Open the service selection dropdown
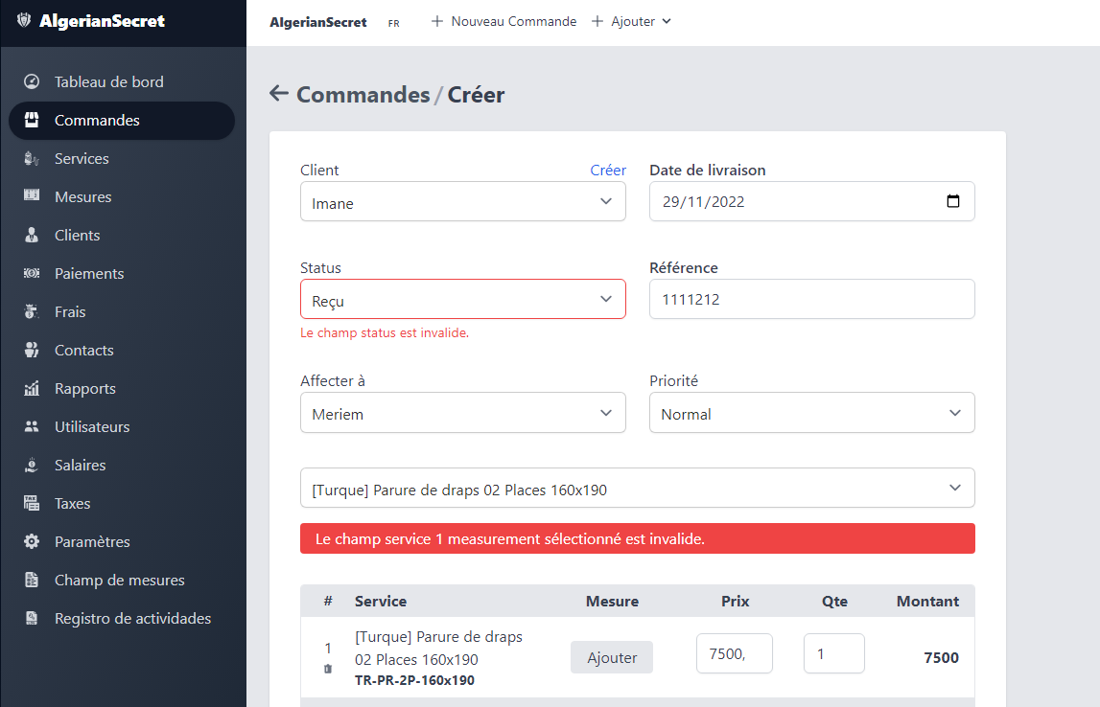Screen dimensions: 1100x707 [638, 488]
